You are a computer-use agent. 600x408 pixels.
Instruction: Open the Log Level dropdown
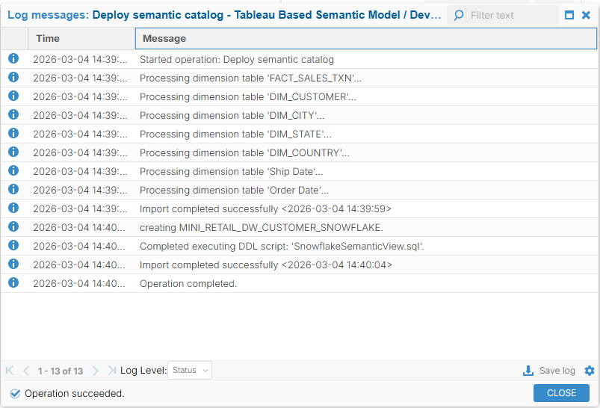click(x=190, y=371)
